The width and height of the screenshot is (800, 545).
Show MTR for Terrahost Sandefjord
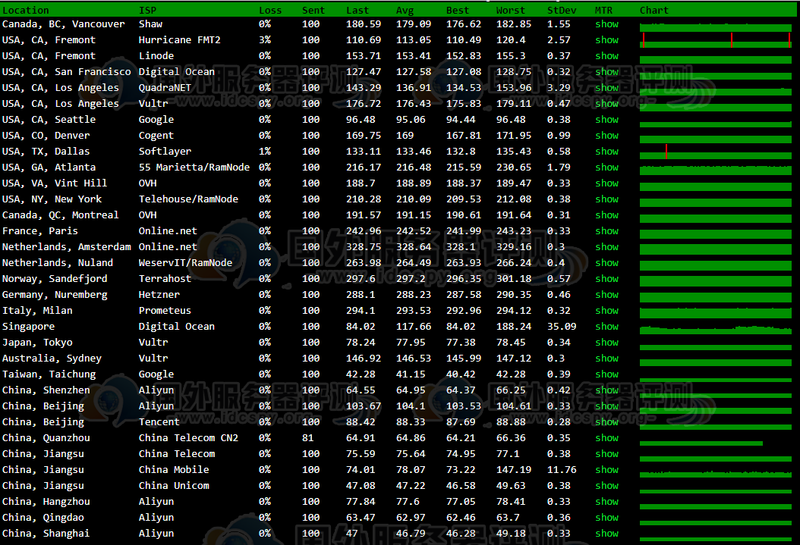click(606, 279)
